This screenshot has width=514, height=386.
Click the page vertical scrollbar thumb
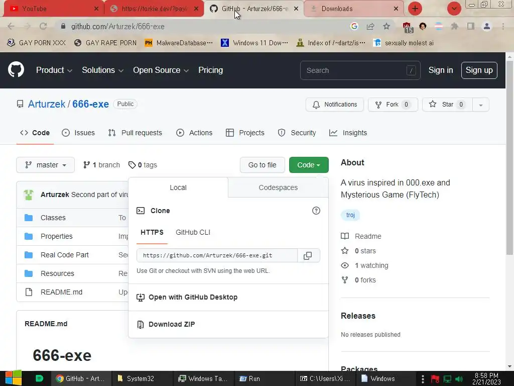coord(509,157)
